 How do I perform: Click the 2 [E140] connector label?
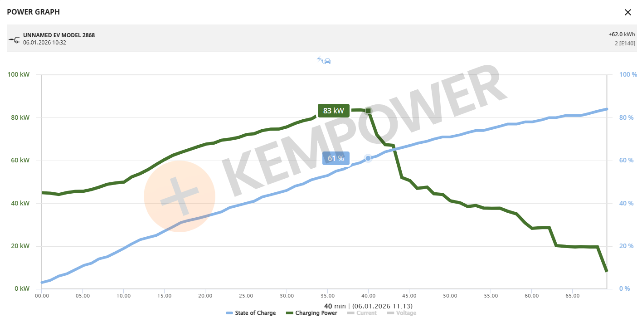(x=625, y=44)
